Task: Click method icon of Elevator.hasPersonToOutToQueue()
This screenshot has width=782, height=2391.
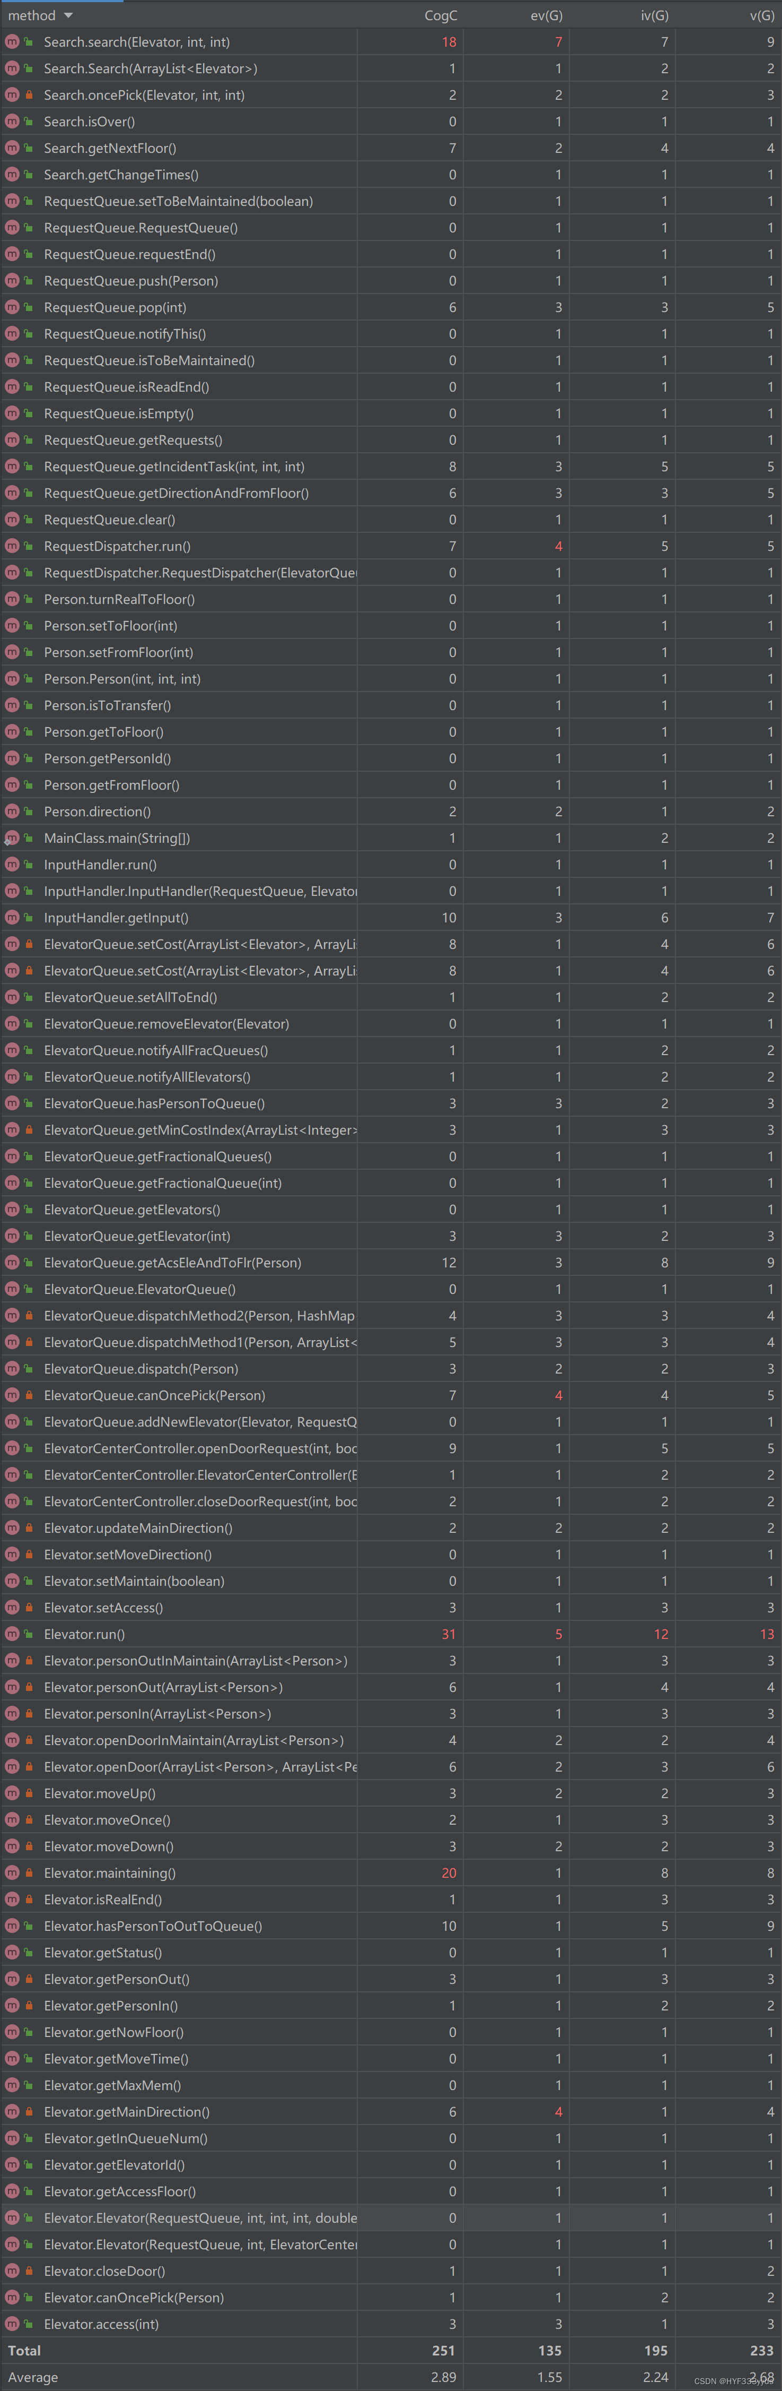Action: click(x=12, y=1926)
